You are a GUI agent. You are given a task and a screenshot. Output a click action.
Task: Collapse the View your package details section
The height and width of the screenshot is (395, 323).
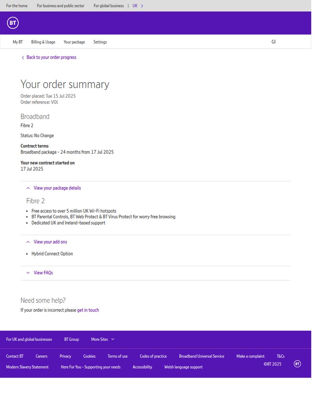click(x=57, y=188)
